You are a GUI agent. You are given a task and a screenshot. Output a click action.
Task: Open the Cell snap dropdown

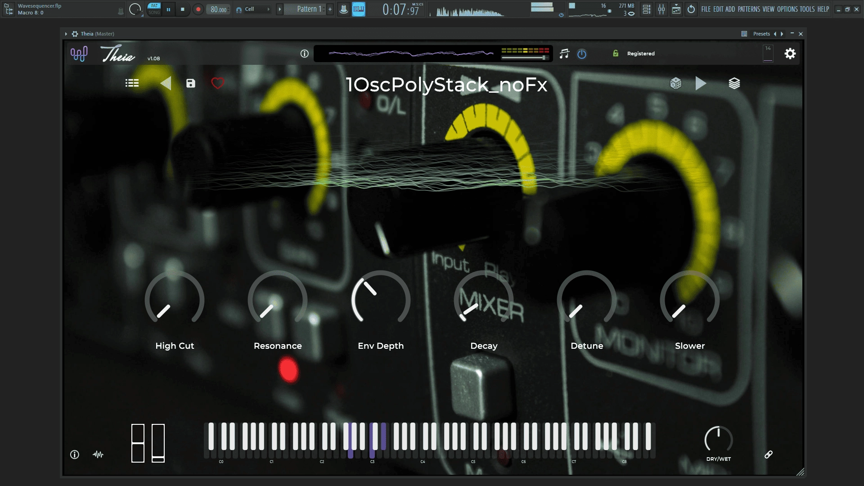point(257,9)
